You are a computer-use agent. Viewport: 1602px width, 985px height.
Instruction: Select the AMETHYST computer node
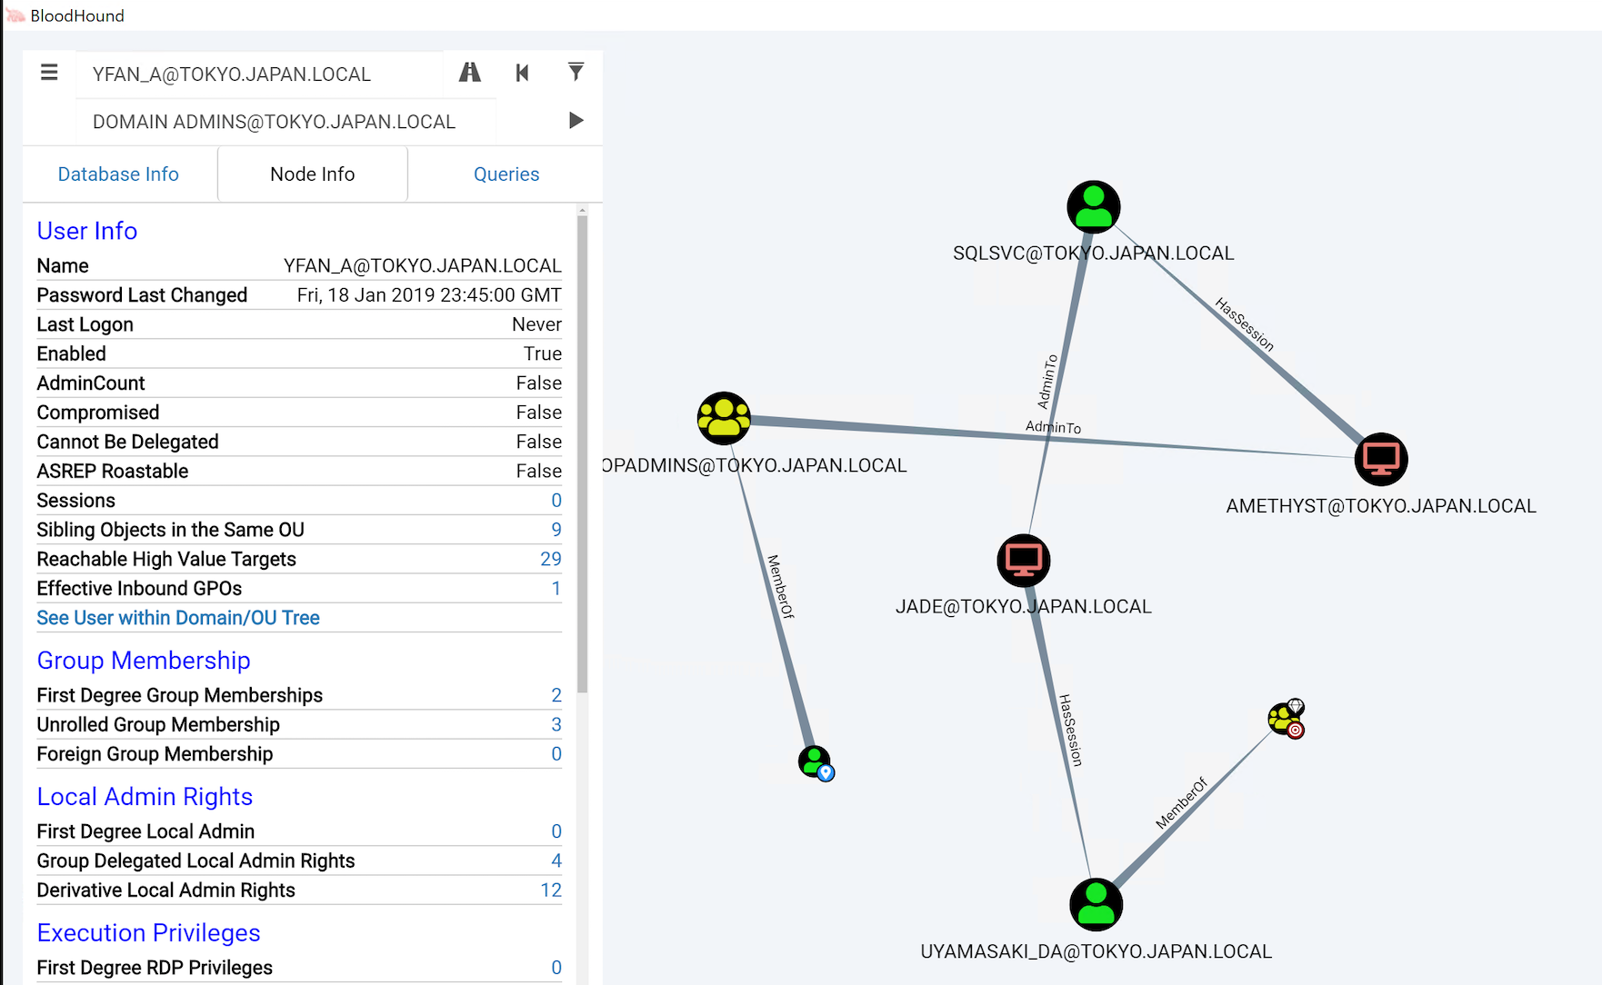[x=1380, y=459]
